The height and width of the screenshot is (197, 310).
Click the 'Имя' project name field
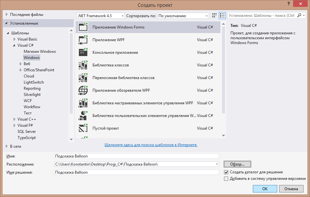(137, 156)
